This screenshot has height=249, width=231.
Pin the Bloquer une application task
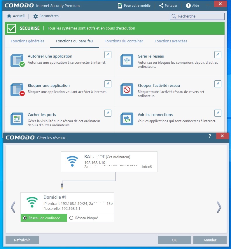pos(108,84)
